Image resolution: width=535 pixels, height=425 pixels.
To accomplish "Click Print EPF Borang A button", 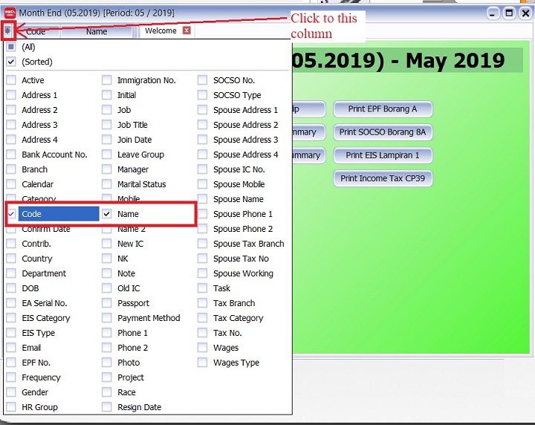I will [383, 109].
